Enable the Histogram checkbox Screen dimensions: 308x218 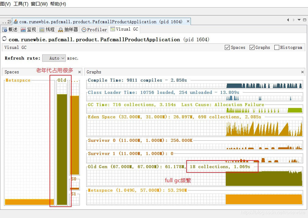[276, 47]
